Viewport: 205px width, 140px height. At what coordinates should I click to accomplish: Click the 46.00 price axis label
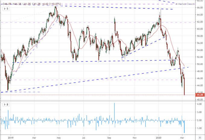(x=200, y=78)
